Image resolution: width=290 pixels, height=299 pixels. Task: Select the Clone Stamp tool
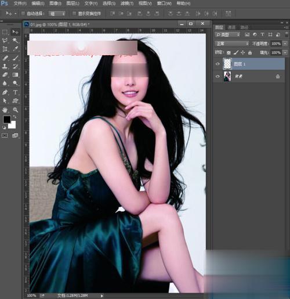tap(5, 66)
